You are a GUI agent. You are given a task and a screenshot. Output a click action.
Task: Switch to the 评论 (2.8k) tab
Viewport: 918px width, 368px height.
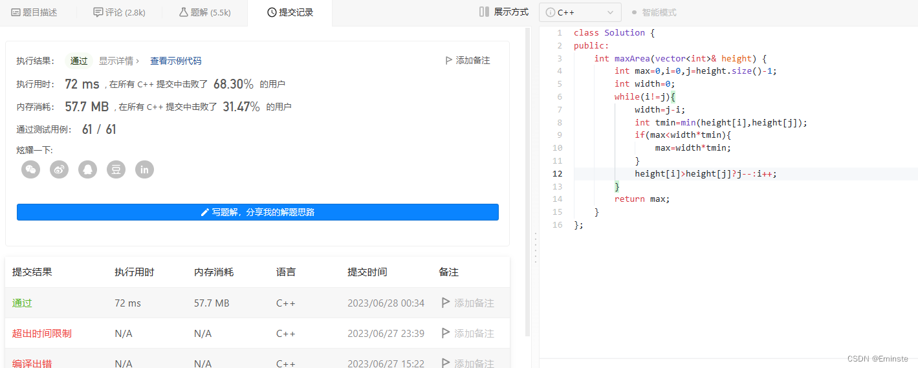[x=119, y=12]
